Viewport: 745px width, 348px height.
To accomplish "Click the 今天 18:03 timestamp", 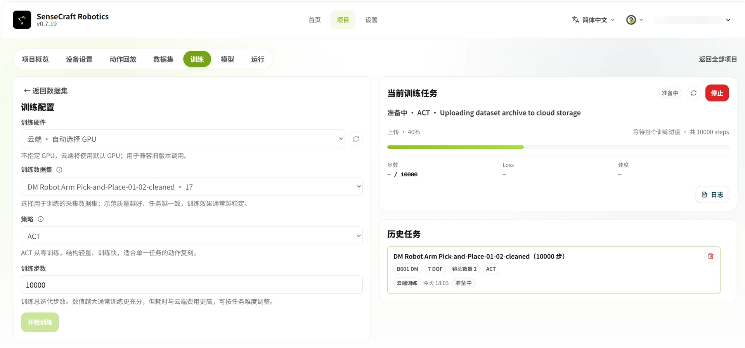I will tap(436, 283).
